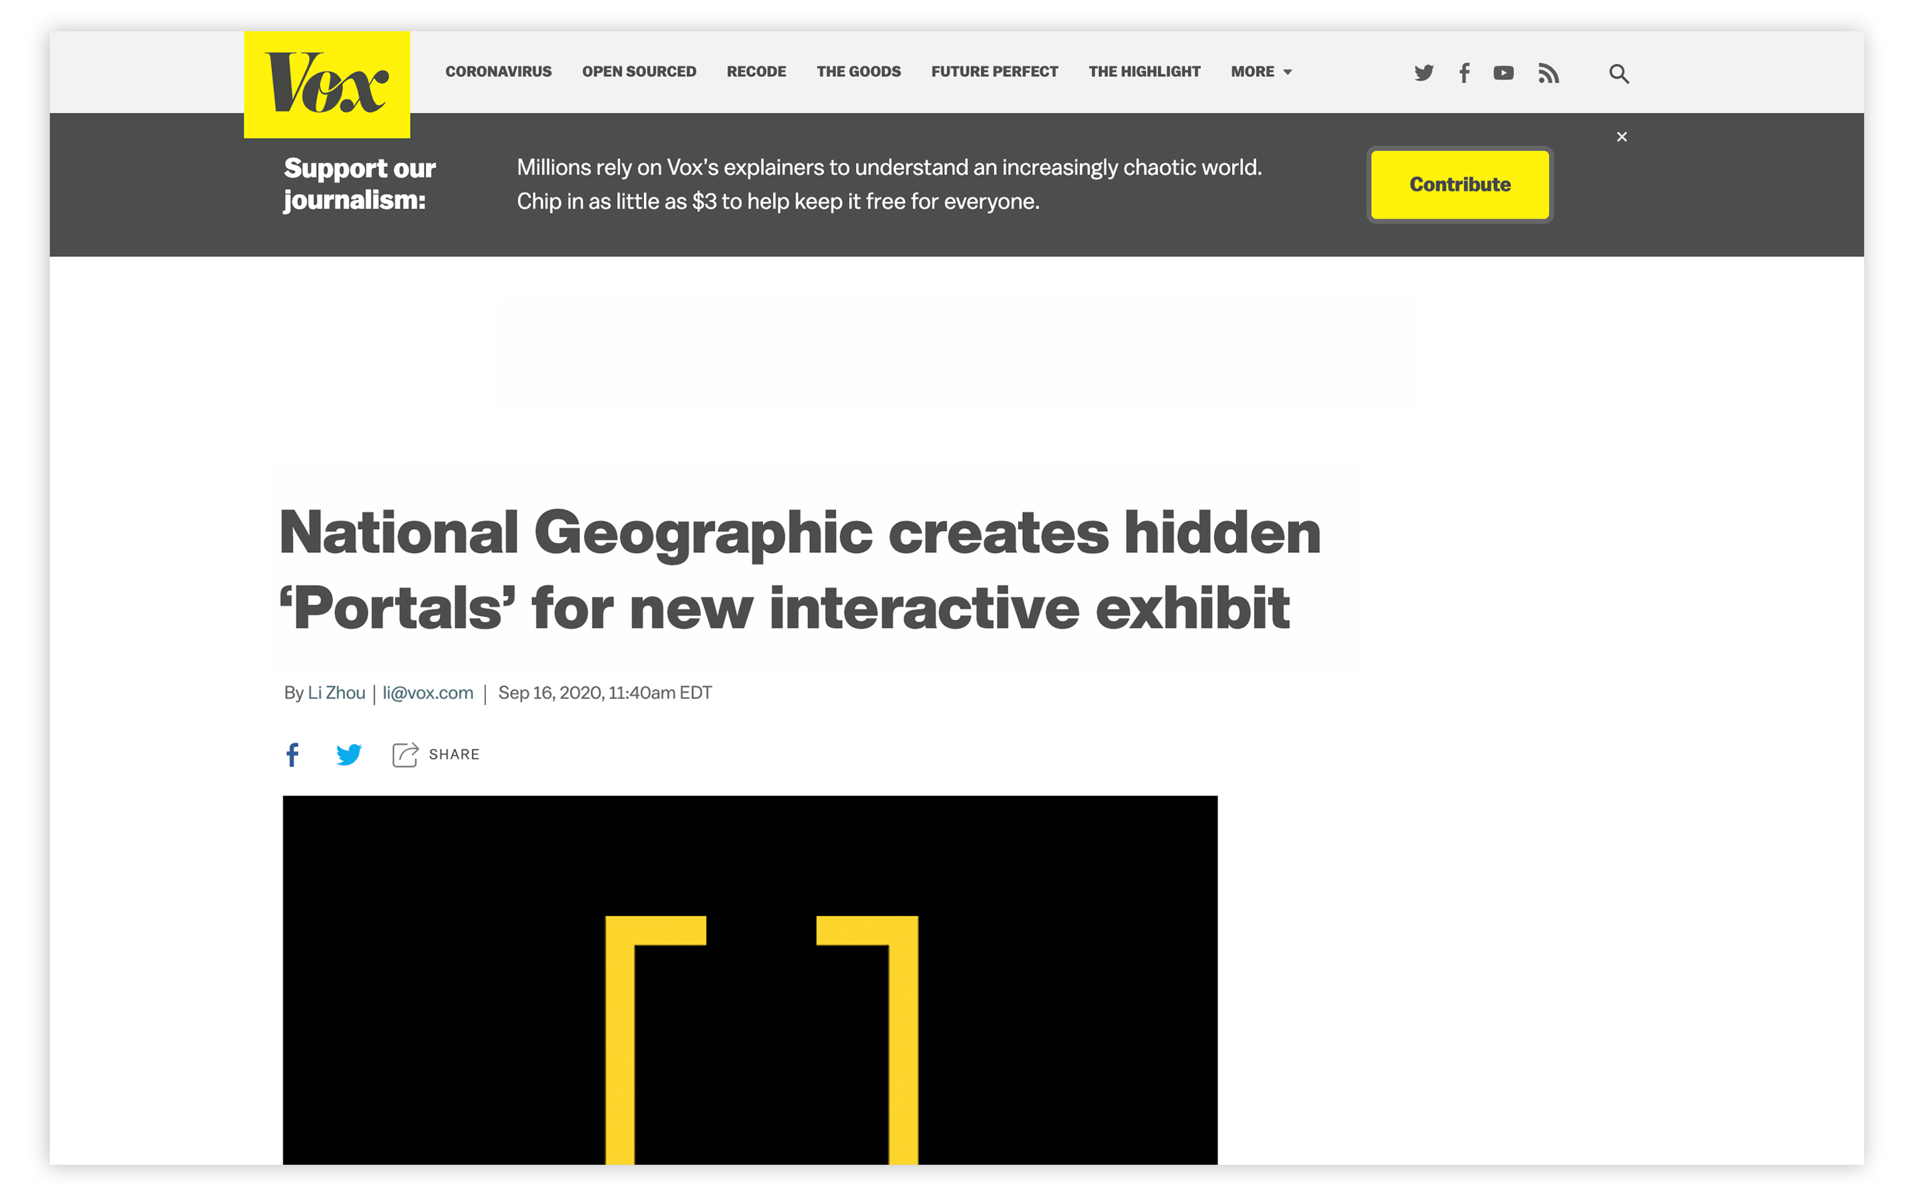The height and width of the screenshot is (1196, 1914).
Task: Open the RSS feed icon
Action: pyautogui.click(x=1548, y=73)
